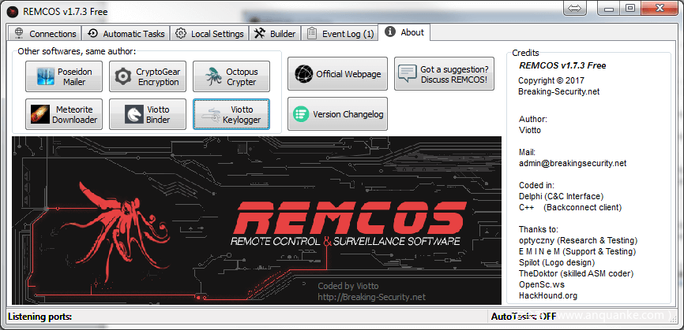
Task: Minimize the REMCOS window
Action: (x=609, y=8)
